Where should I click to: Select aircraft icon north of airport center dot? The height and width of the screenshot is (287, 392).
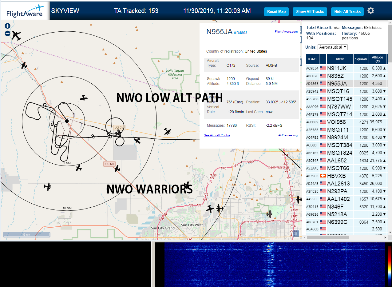tap(84, 98)
